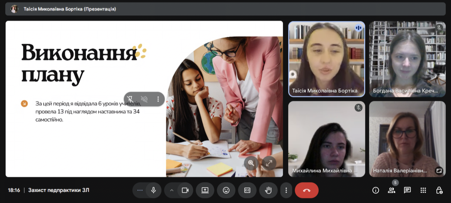The width and height of the screenshot is (451, 203).
Task: Show the people list with 5 participants
Action: tap(391, 190)
